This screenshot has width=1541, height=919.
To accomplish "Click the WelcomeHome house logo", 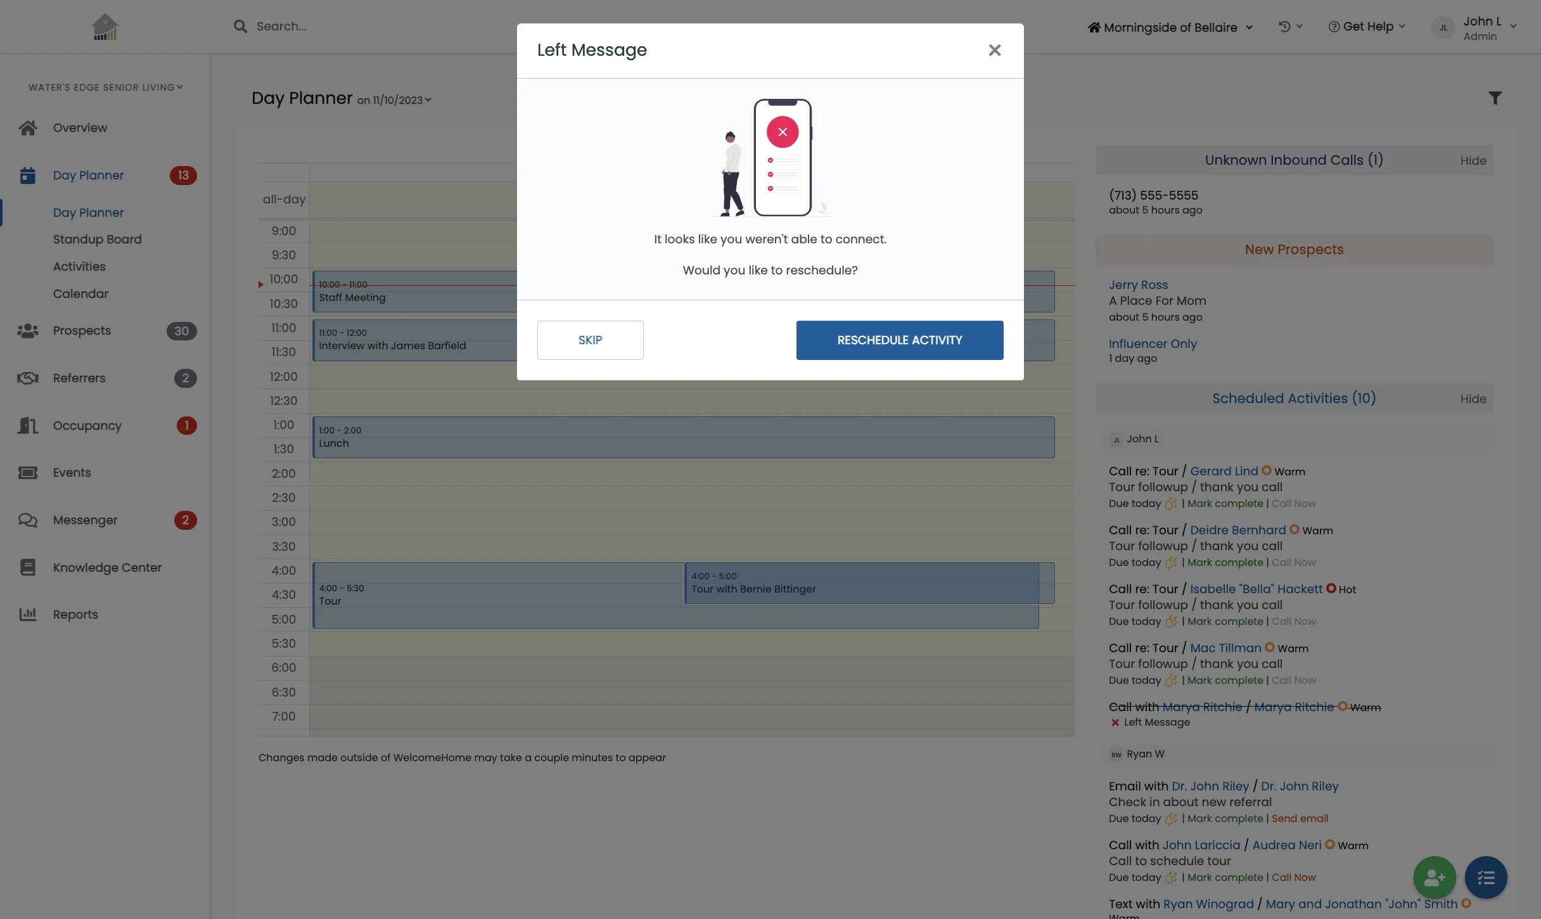I will tap(105, 27).
